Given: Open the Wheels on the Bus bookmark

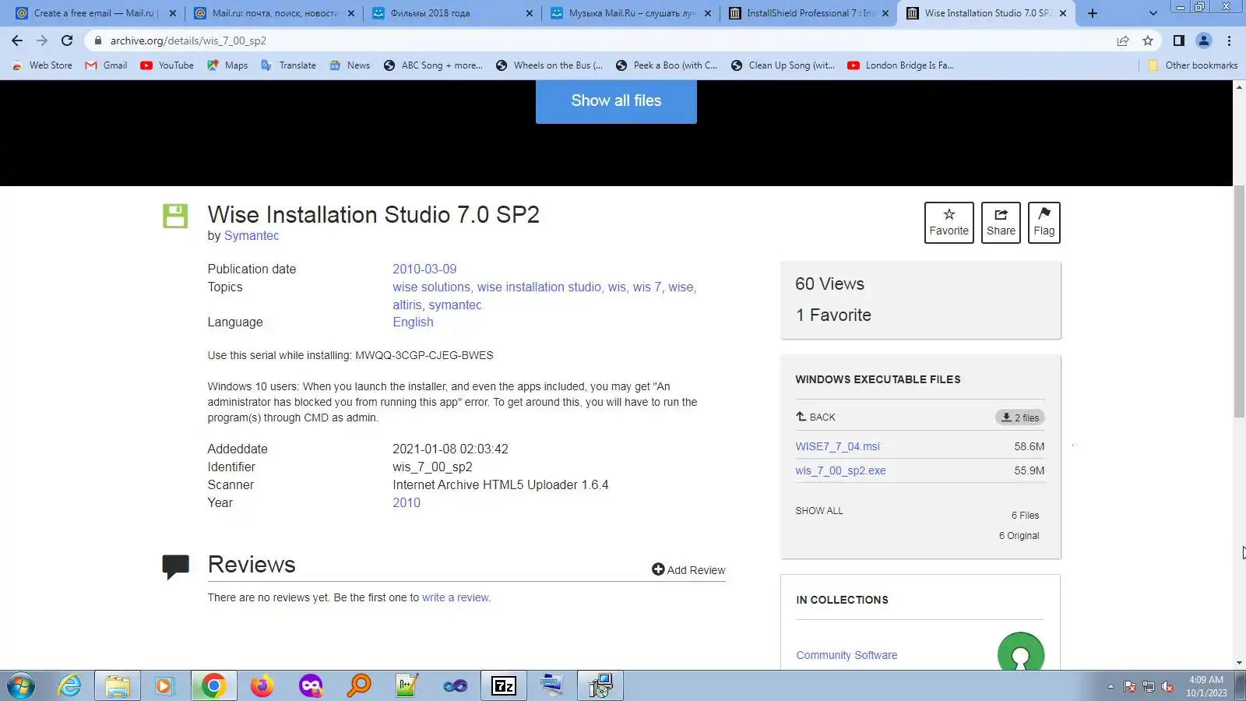Looking at the screenshot, I should (549, 65).
